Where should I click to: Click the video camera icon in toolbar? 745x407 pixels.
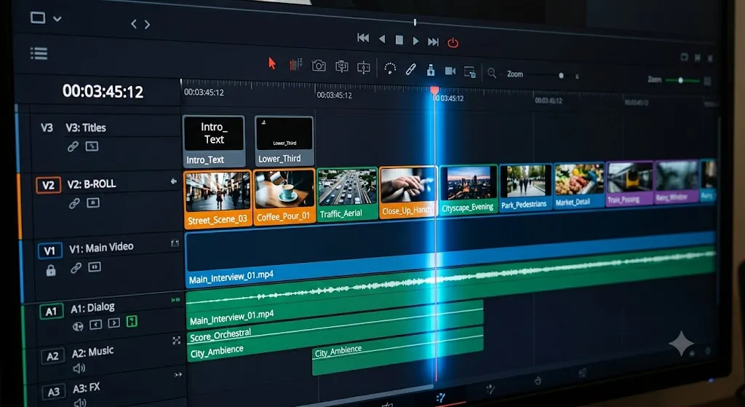(450, 71)
